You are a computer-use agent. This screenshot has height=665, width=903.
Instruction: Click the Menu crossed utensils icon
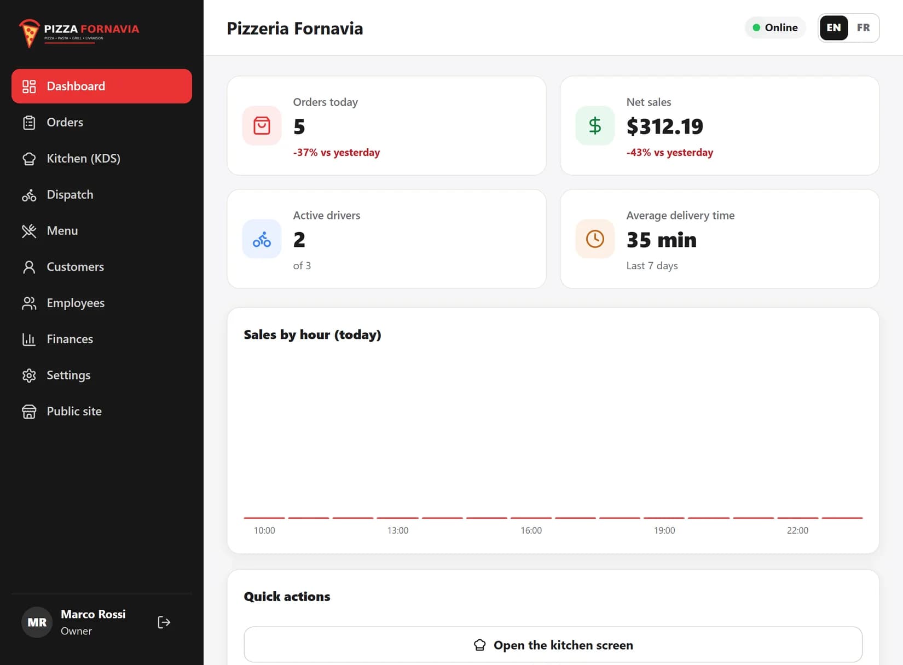(x=29, y=231)
